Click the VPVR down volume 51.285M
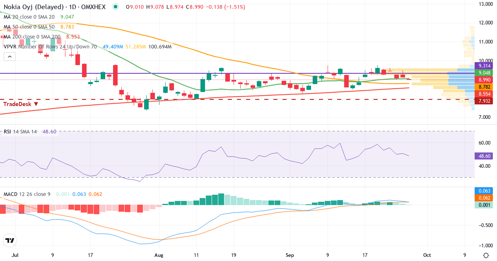The height and width of the screenshot is (261, 497). 136,47
